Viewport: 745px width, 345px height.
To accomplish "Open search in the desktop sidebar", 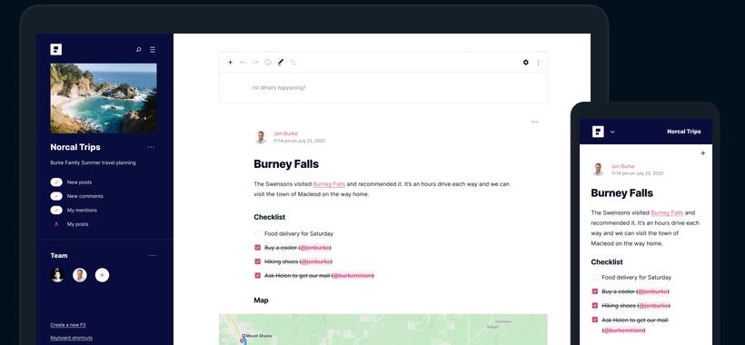I will click(139, 49).
